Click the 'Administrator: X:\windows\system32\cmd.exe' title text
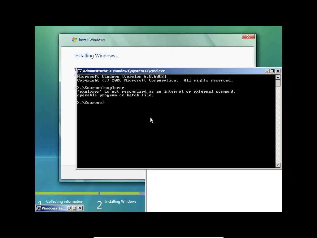317x238 pixels. coord(124,71)
